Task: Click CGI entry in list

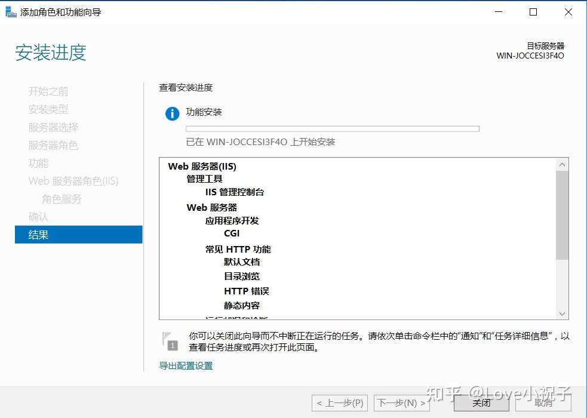Action: [x=232, y=233]
